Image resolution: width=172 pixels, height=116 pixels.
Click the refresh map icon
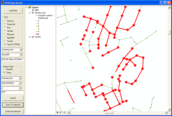64,112
